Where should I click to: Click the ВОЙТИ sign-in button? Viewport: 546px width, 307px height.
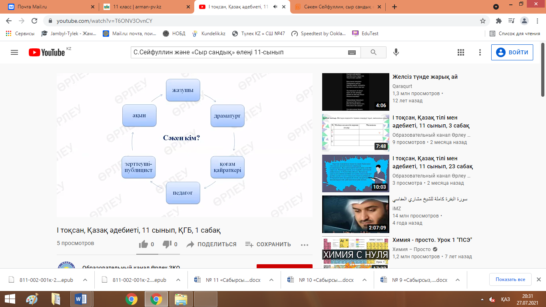512,52
